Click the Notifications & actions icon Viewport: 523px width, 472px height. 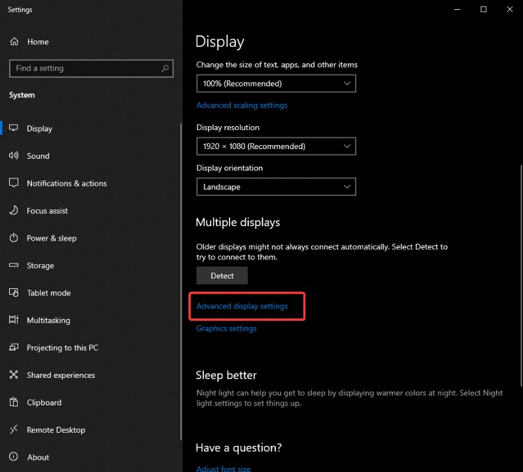(14, 184)
